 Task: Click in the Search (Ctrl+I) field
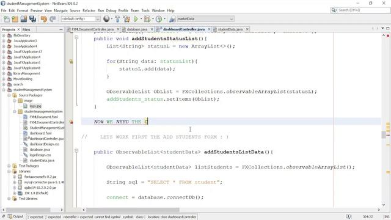(364, 10)
